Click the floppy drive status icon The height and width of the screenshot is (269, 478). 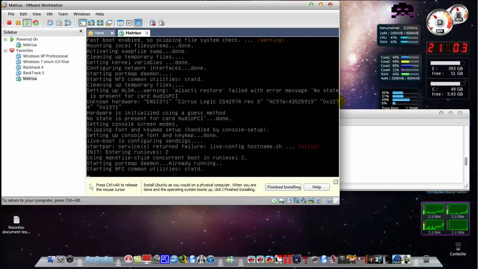[289, 201]
